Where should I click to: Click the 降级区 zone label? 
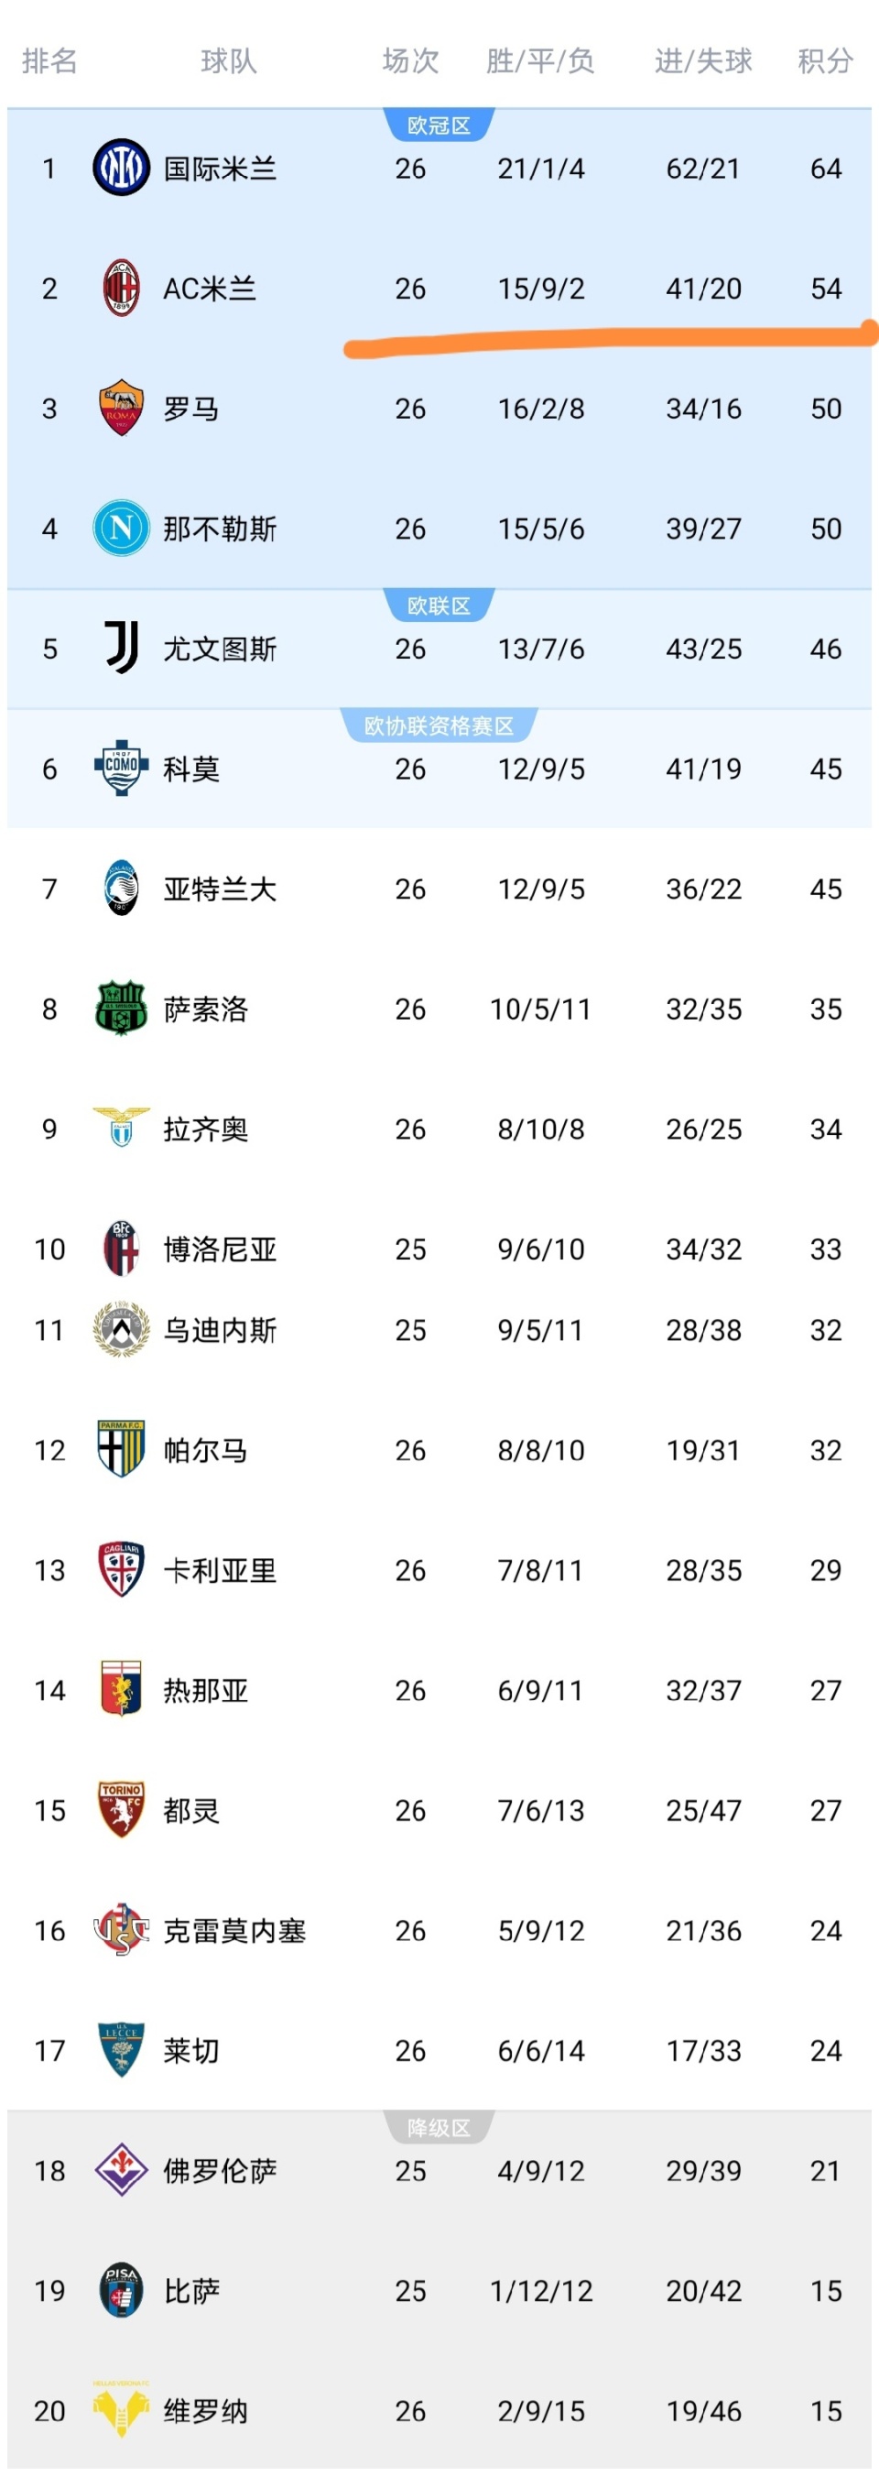439,2128
